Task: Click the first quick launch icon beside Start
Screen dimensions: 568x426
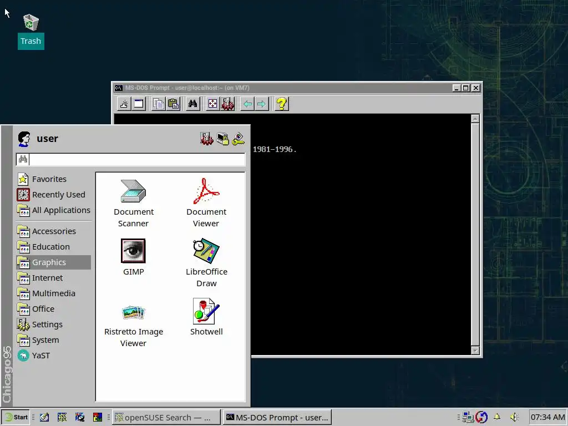Action: [44, 417]
